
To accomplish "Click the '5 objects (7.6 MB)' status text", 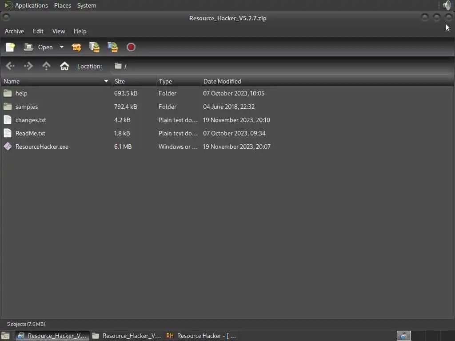I will tap(26, 324).
